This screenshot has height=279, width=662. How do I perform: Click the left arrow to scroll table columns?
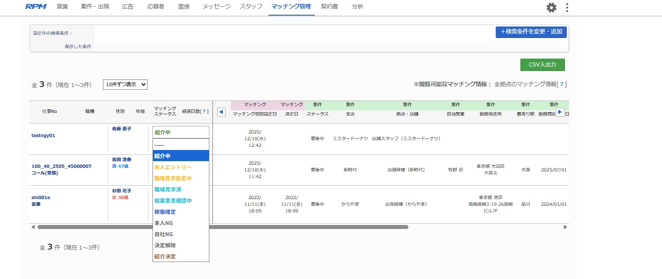pyautogui.click(x=221, y=112)
